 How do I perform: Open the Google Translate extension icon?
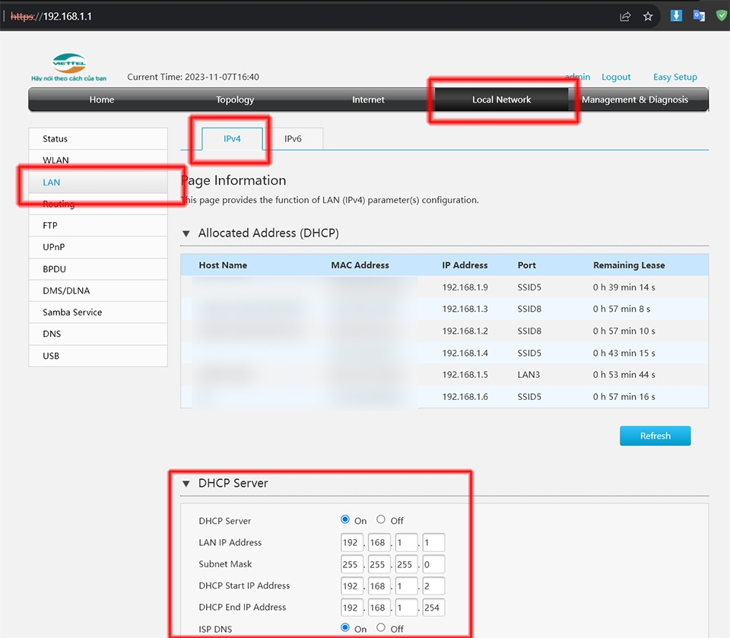coord(699,15)
